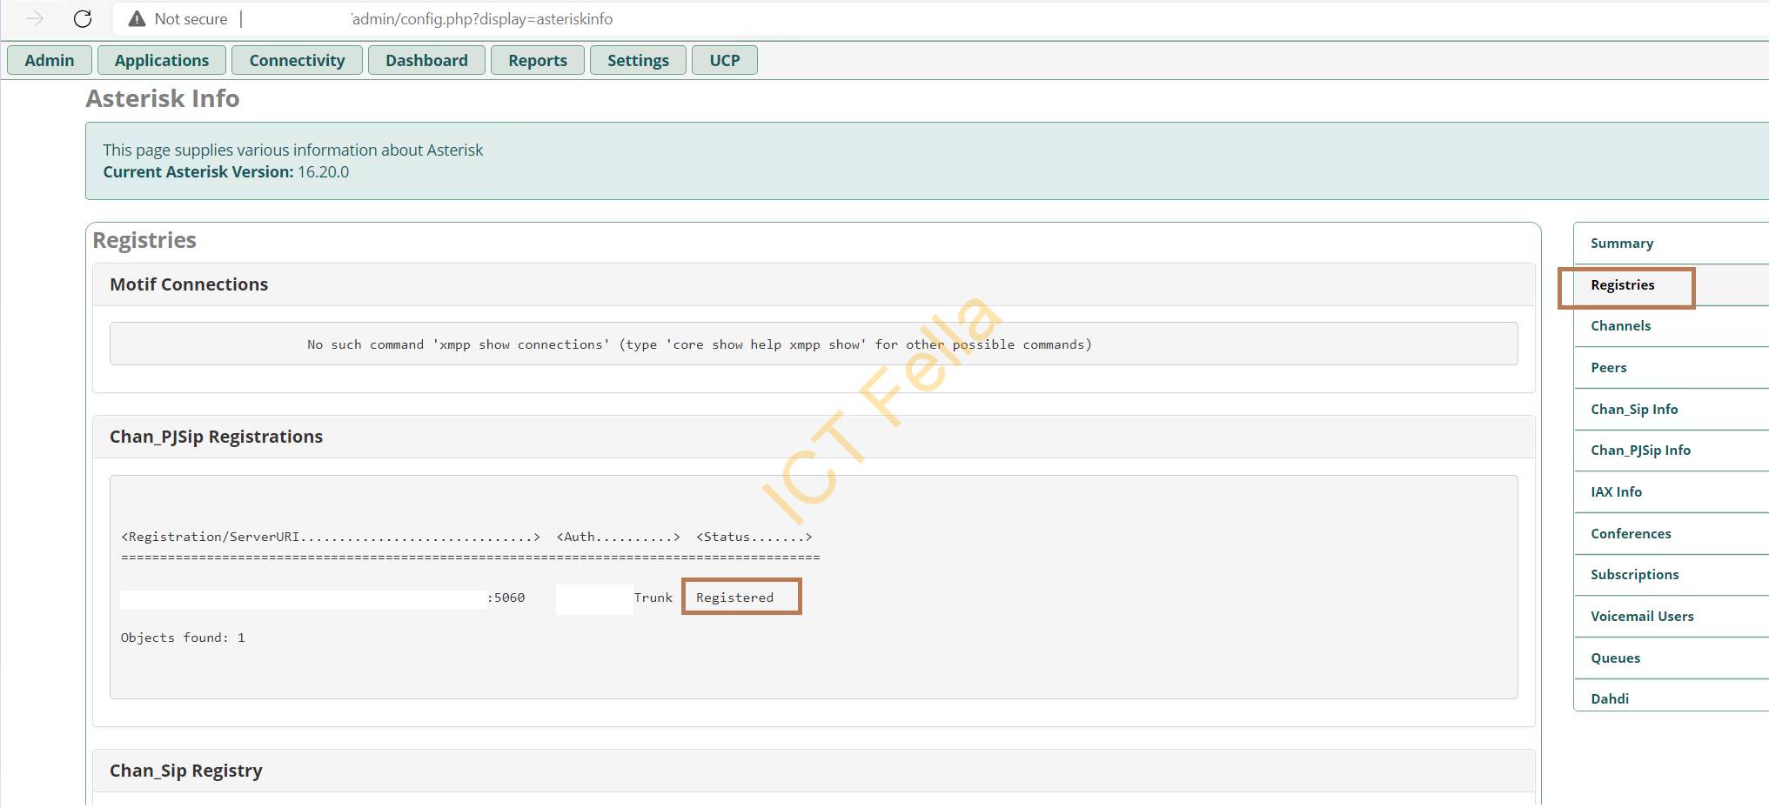Open the Settings menu
The height and width of the screenshot is (808, 1769).
click(x=638, y=60)
